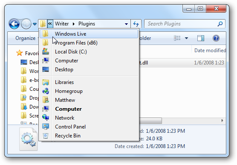
Task: Choose Program Files (x86) from the list
Action: pos(89,43)
